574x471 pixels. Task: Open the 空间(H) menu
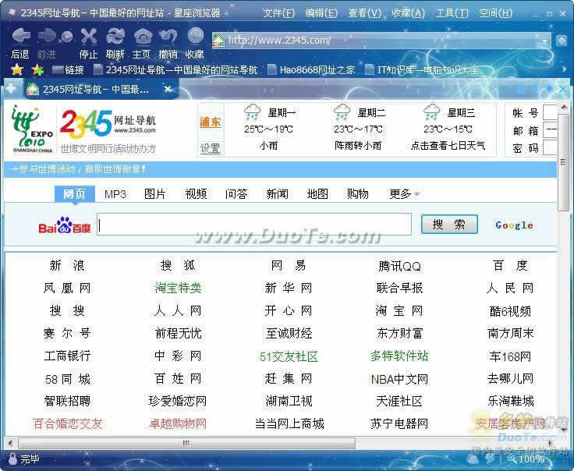[496, 13]
